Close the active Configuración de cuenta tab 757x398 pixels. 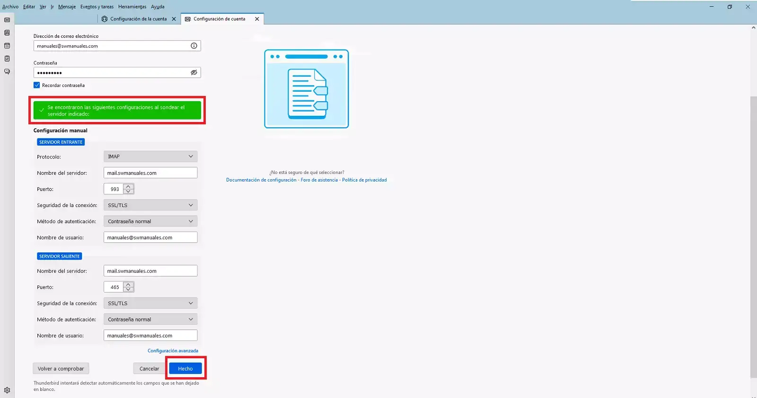click(257, 19)
